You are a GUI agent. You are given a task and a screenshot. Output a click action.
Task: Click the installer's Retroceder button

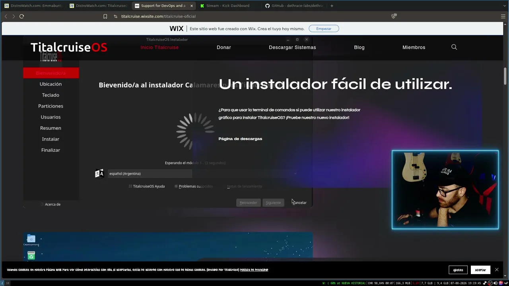point(248,203)
